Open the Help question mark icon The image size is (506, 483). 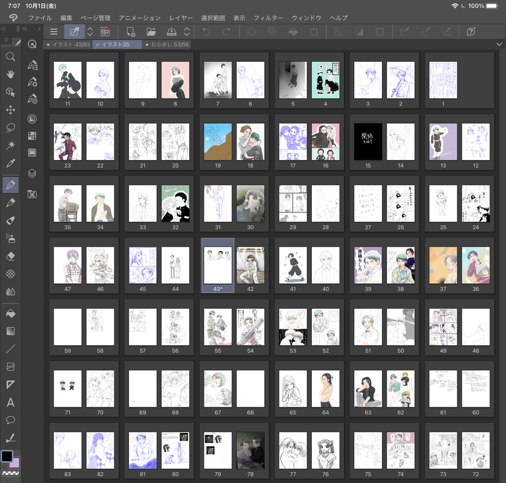click(471, 32)
